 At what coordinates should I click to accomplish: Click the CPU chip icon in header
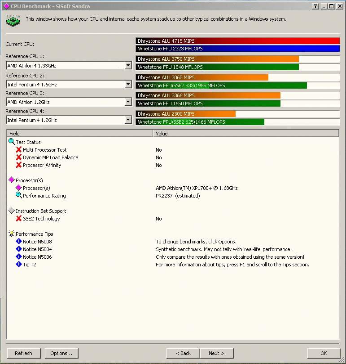[13, 20]
